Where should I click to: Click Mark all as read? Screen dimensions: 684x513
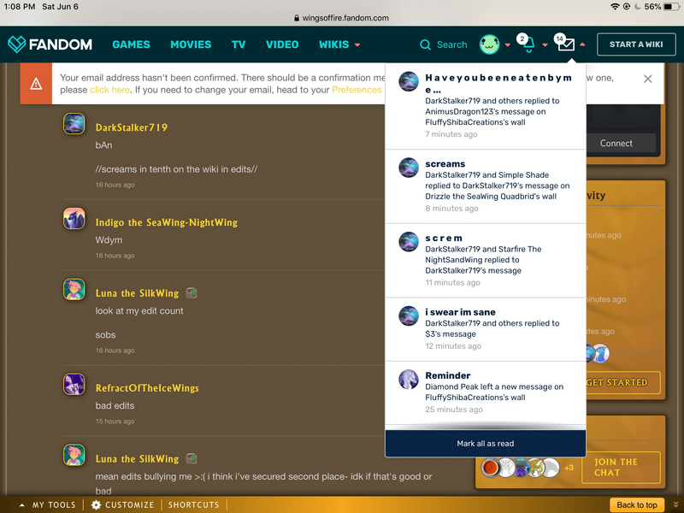(x=485, y=444)
